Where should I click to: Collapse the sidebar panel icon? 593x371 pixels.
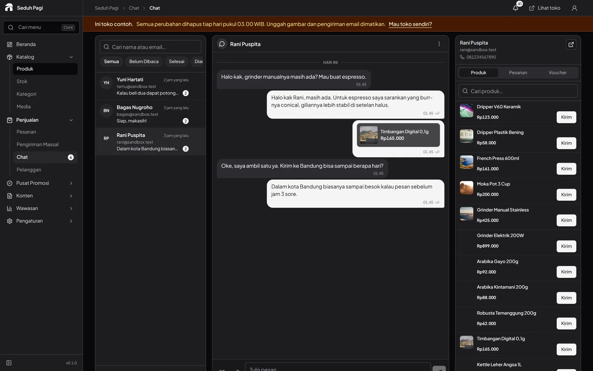point(9,363)
